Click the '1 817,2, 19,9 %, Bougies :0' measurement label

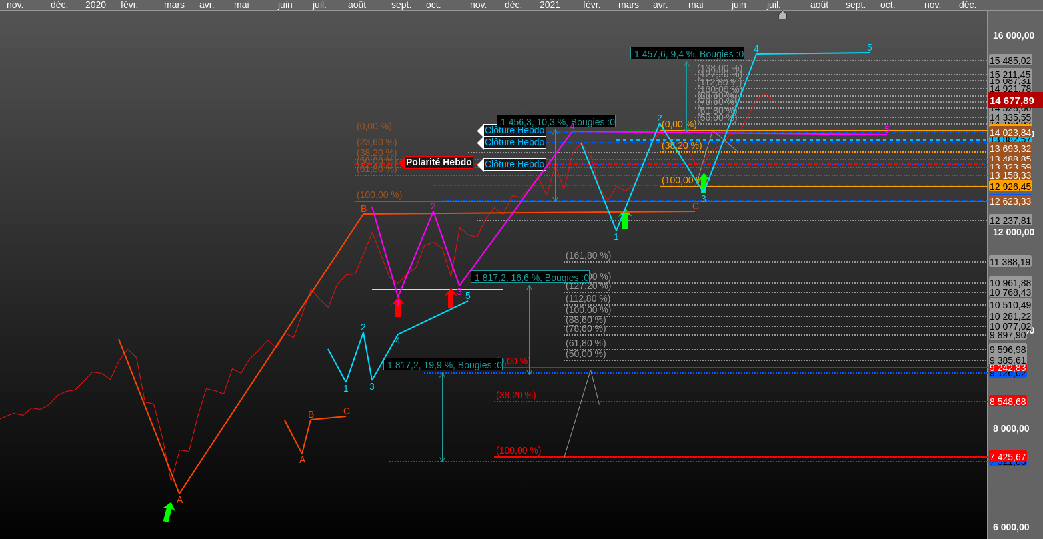coord(443,364)
